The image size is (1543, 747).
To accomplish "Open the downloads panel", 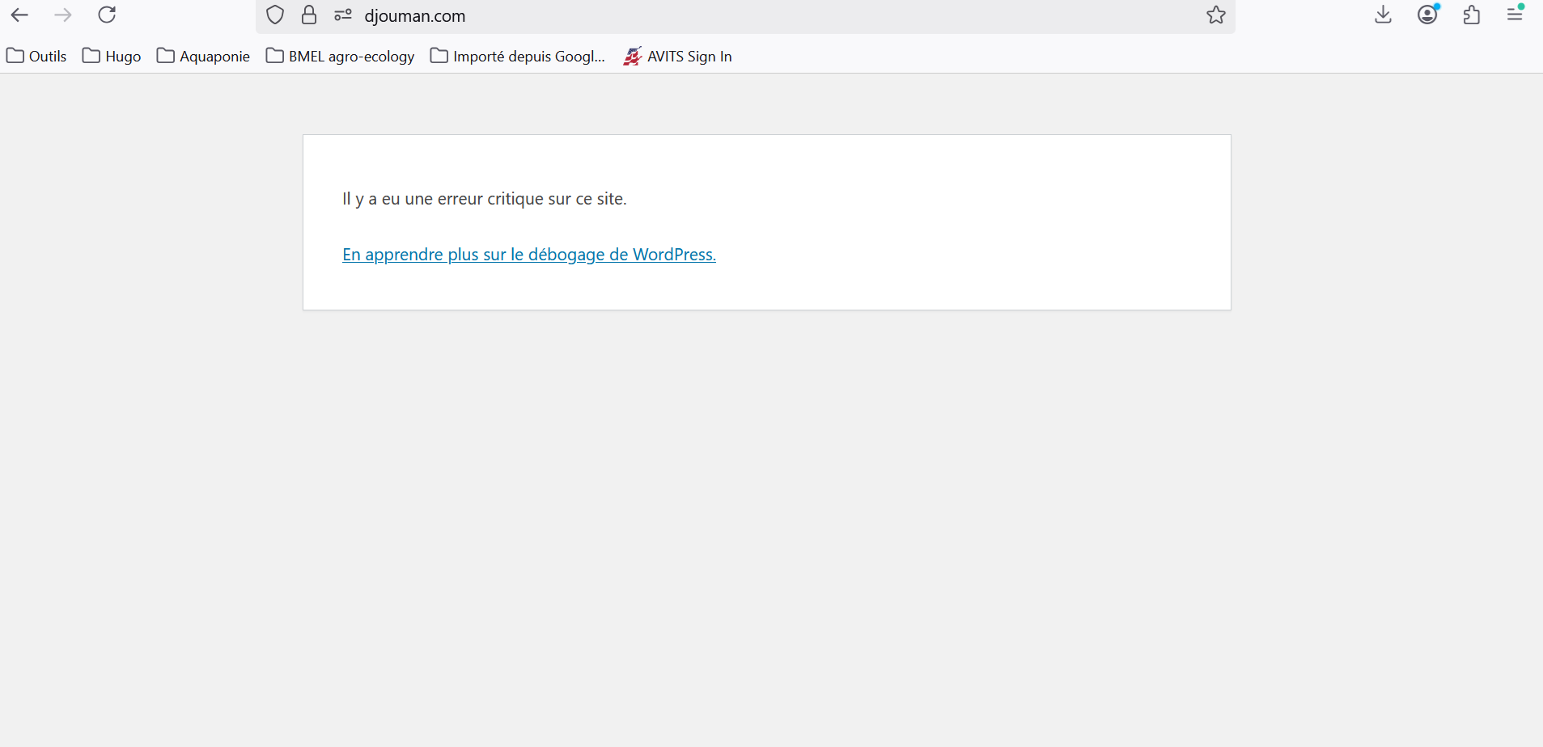I will 1384,15.
